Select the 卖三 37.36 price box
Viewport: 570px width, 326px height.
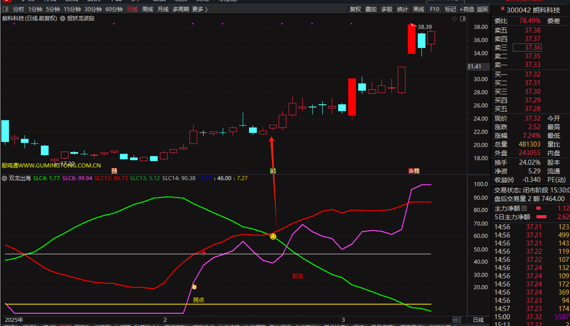[527, 48]
